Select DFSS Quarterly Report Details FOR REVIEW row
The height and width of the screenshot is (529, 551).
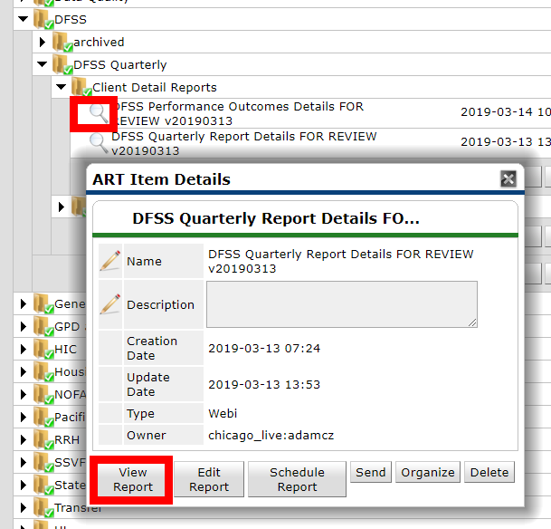[x=310, y=143]
